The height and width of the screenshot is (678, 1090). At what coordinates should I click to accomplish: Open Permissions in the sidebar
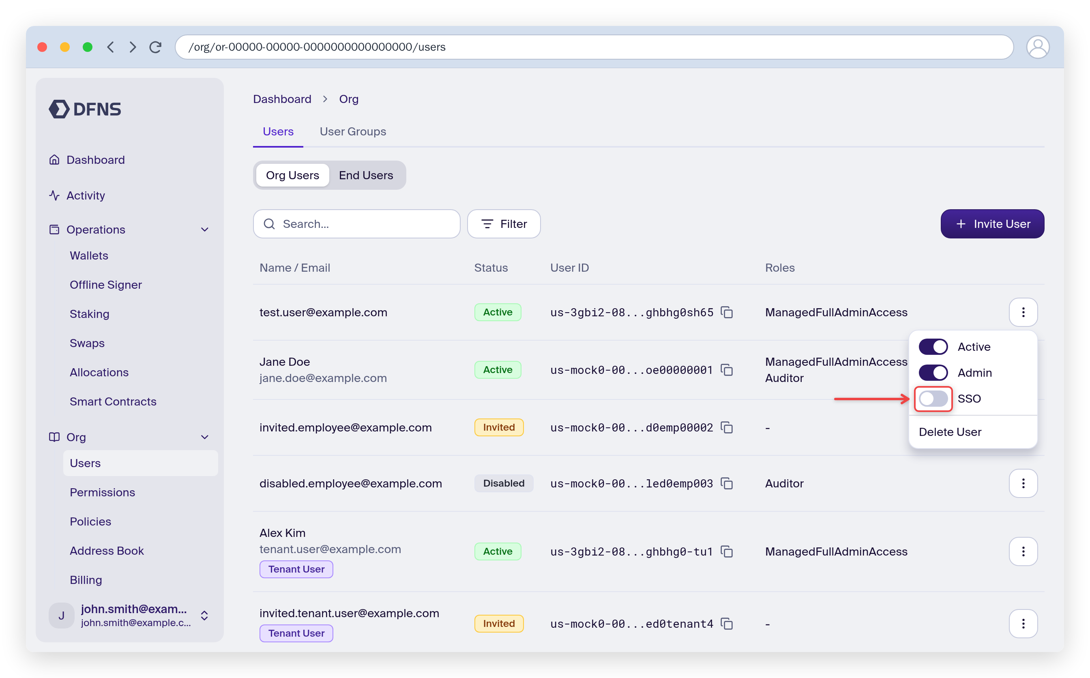click(102, 492)
